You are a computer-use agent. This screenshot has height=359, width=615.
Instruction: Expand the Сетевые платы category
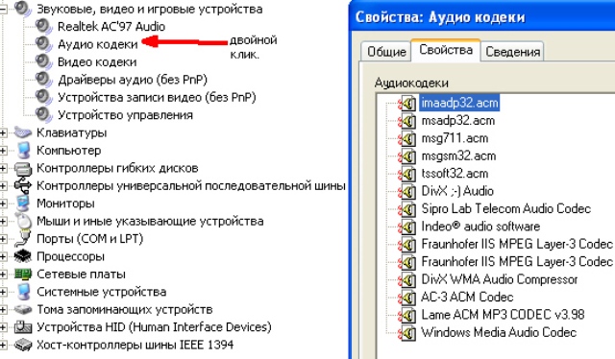(3, 274)
